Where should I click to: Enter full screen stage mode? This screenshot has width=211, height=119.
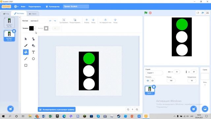click(207, 13)
